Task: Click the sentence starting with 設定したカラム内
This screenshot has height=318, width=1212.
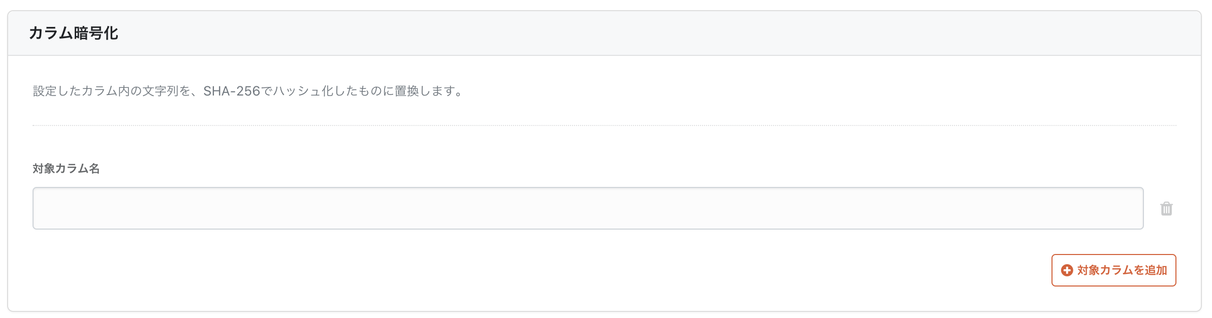Action: [x=248, y=91]
